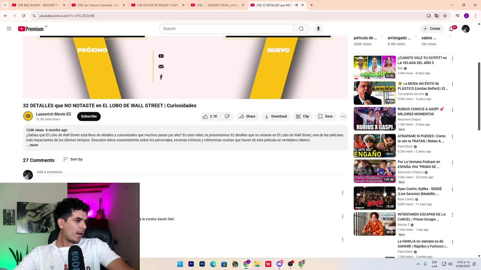Screen dimensions: 481x270
Task: Open Por La Ventana Podcast video title
Action: point(419,164)
